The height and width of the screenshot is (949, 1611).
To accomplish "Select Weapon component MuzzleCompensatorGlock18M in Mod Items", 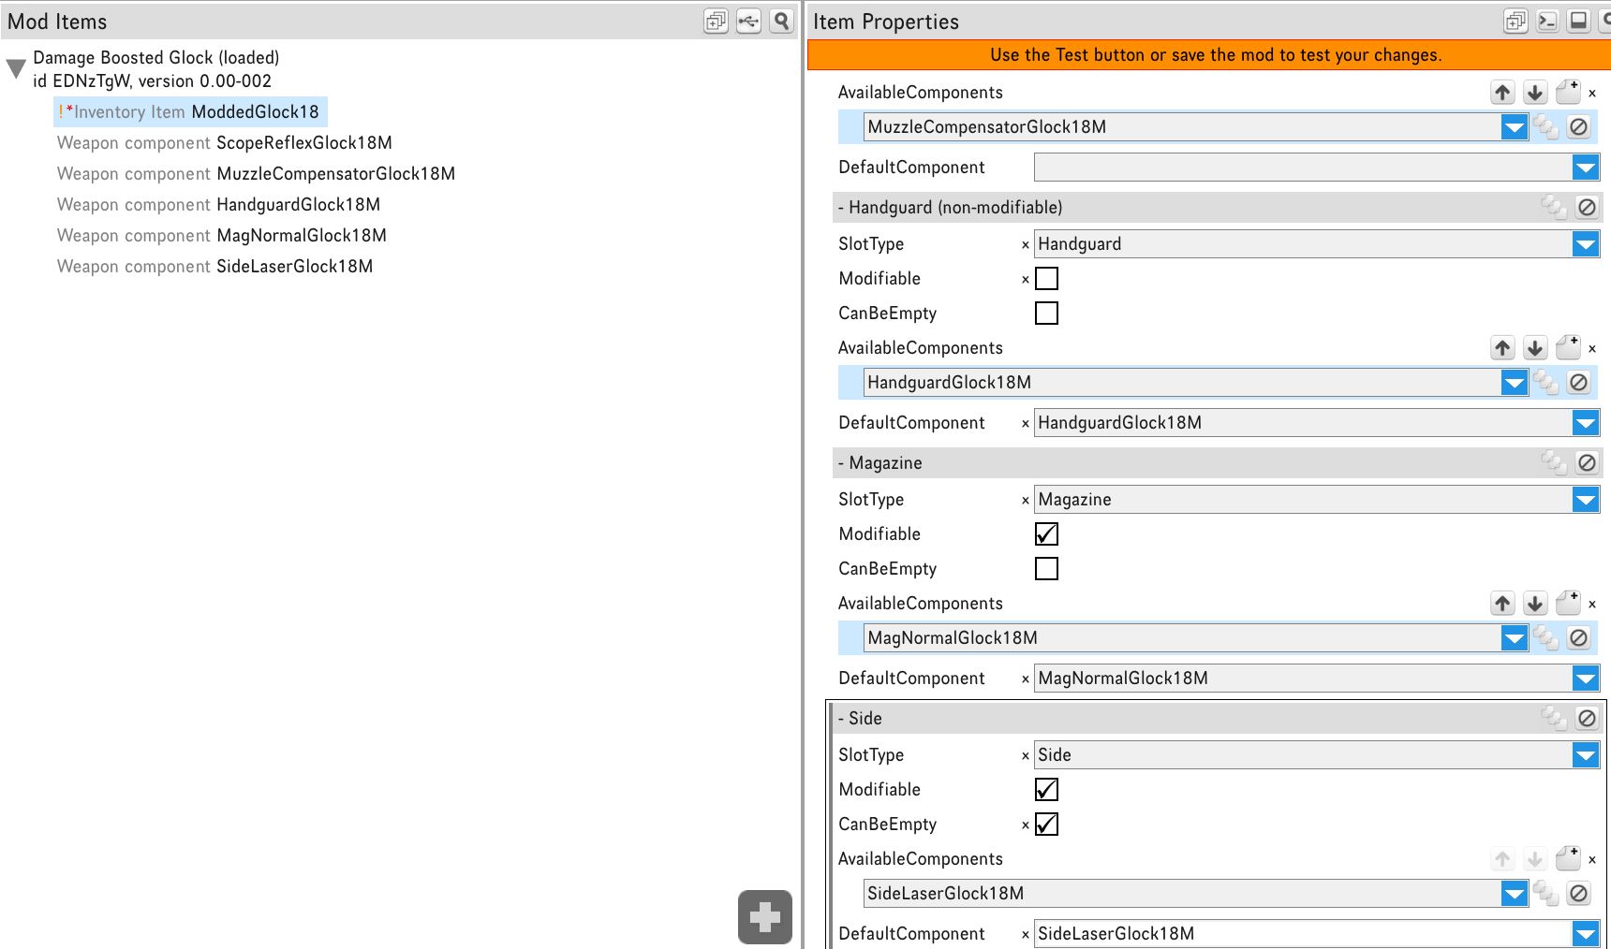I will point(256,173).
